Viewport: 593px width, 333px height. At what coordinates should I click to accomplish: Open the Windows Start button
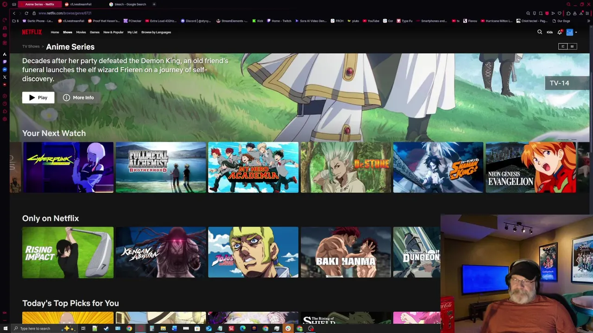click(x=5, y=328)
